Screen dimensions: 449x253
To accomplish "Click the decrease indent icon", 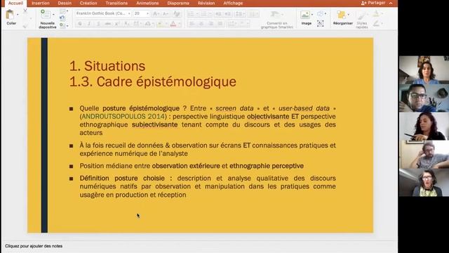I will coord(218,14).
